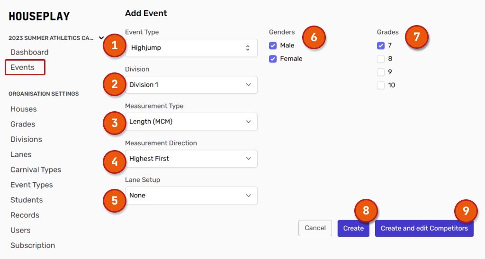Expand the 2023 Summer Athletics carnival chevron

point(101,38)
